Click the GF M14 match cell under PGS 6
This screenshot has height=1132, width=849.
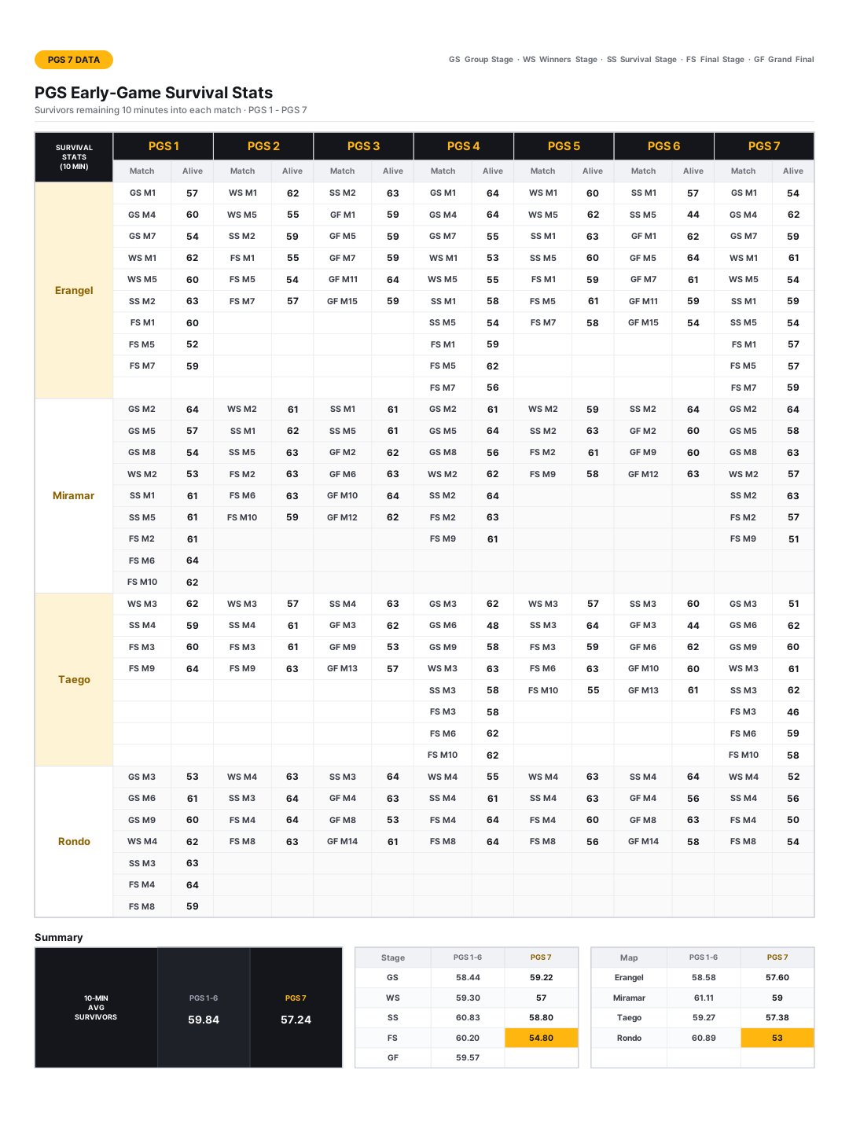coord(643,841)
